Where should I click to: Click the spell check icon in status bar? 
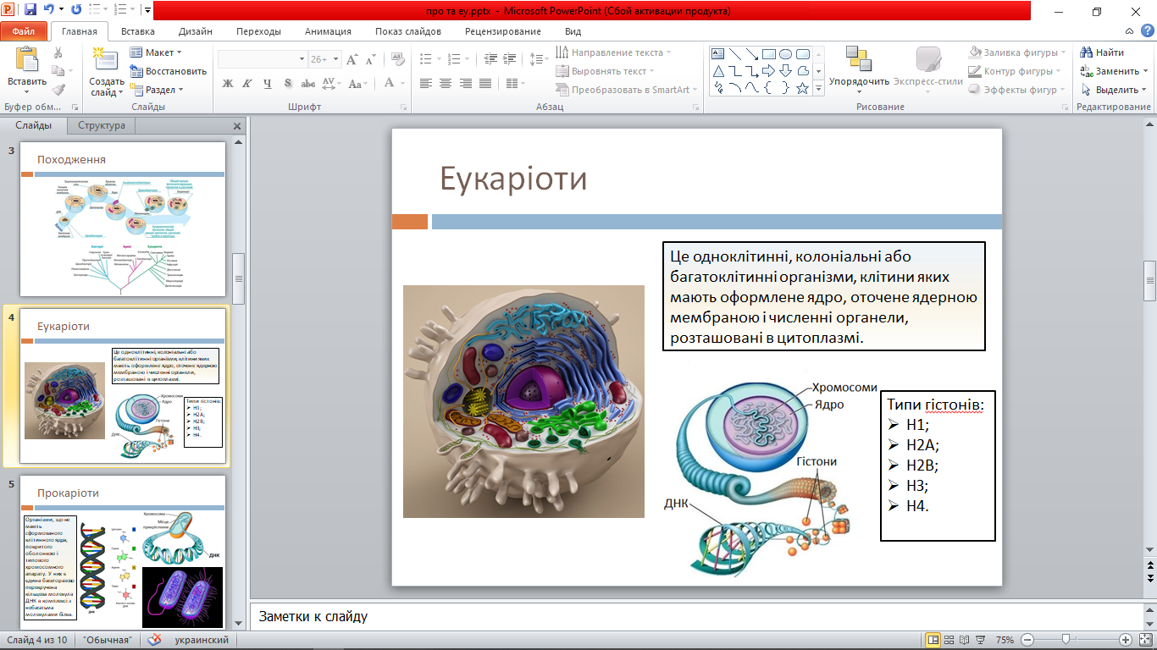[x=155, y=640]
